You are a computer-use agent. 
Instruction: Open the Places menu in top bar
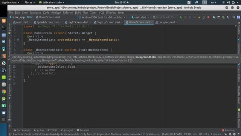pyautogui.click(x=30, y=2)
